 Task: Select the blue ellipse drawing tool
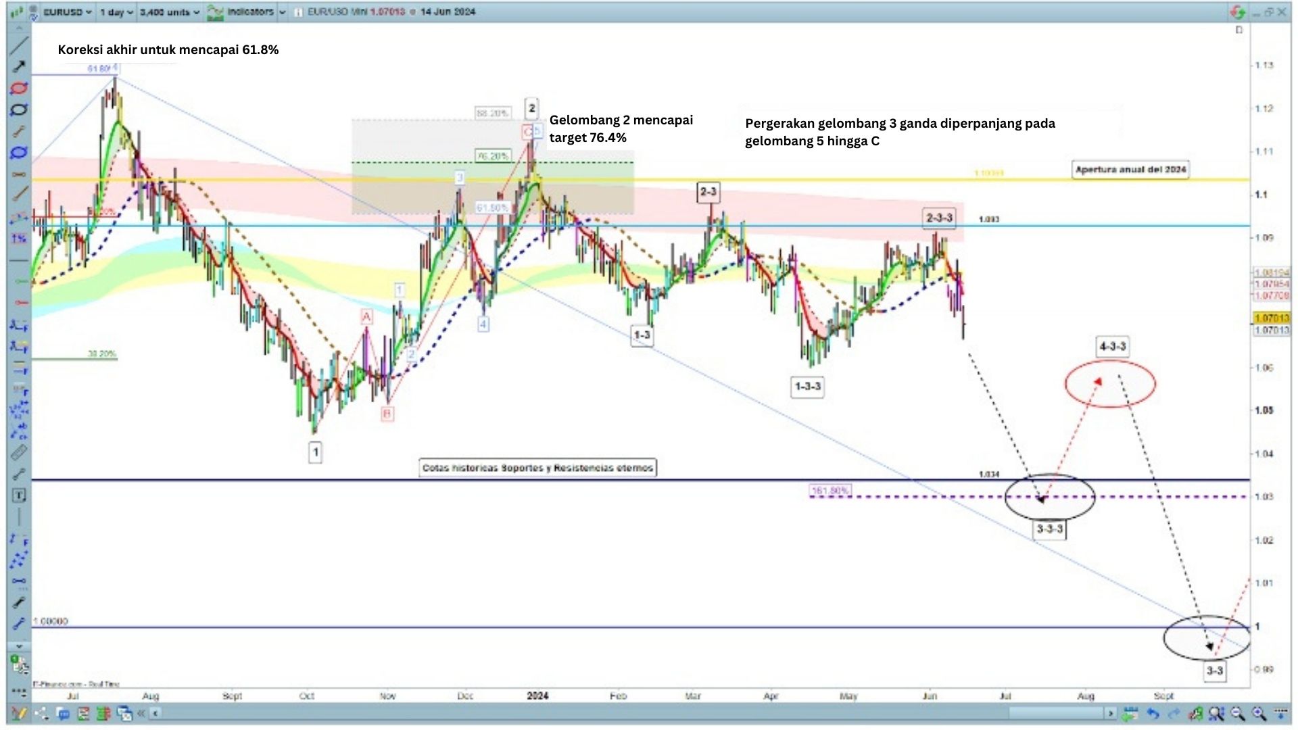pos(19,152)
